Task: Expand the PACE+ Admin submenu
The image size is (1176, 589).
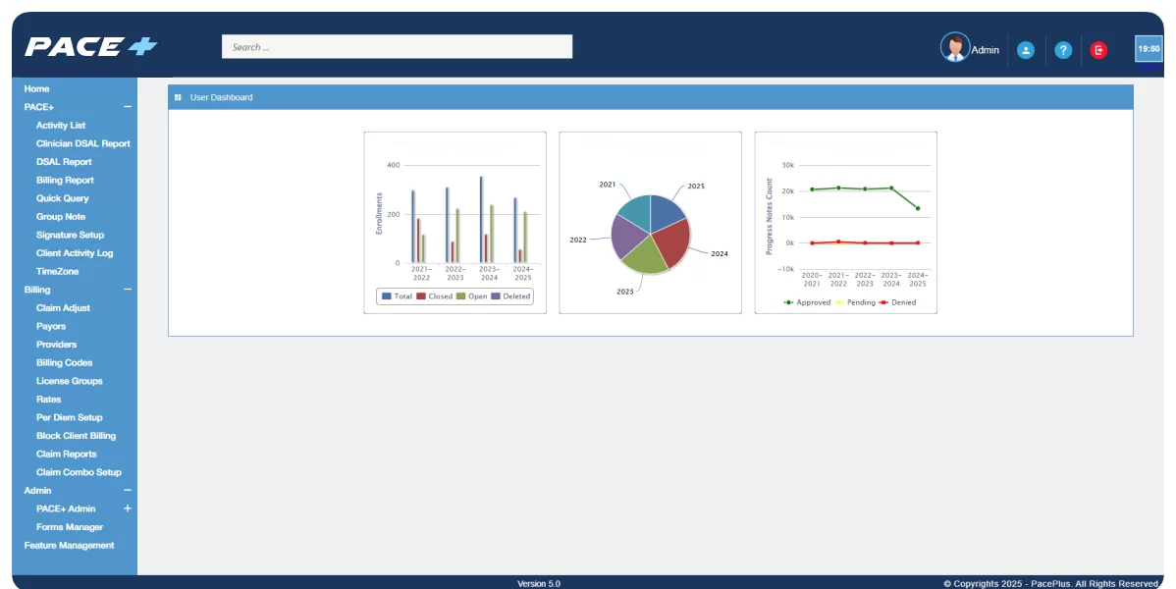Action: (x=128, y=509)
